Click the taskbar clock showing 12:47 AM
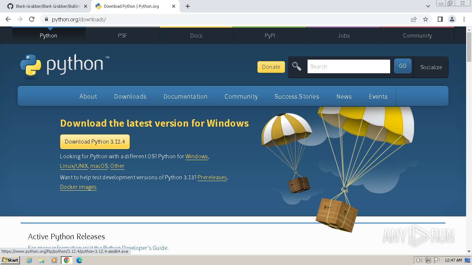 453,260
